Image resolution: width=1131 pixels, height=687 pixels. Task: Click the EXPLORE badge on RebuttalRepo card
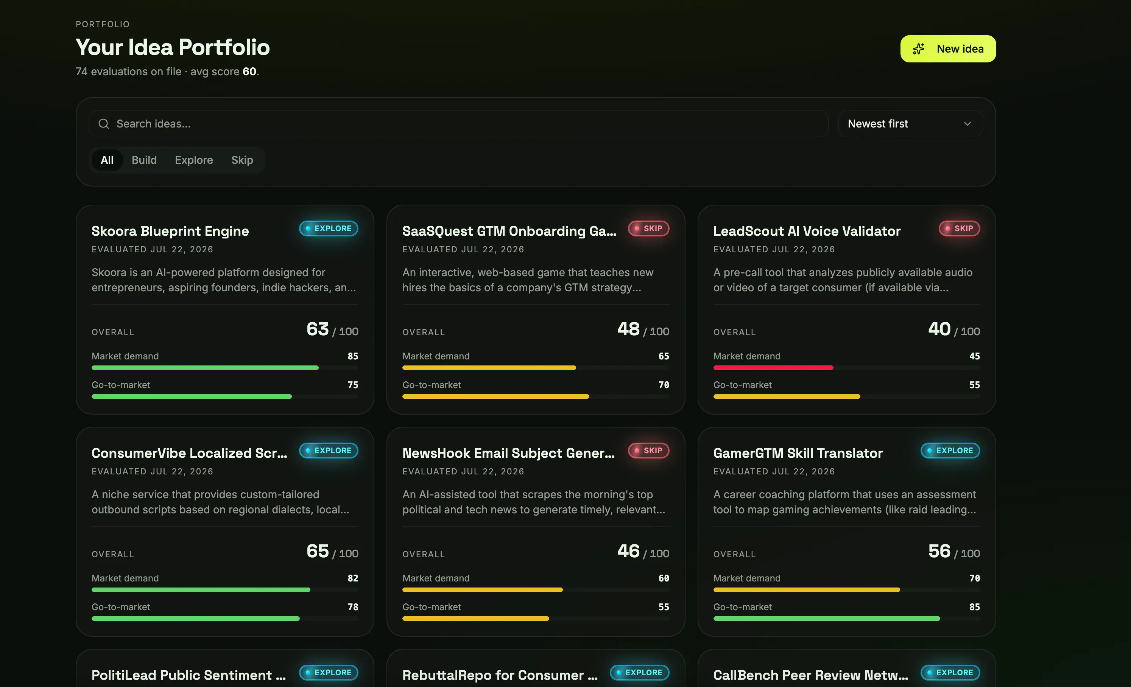point(639,672)
